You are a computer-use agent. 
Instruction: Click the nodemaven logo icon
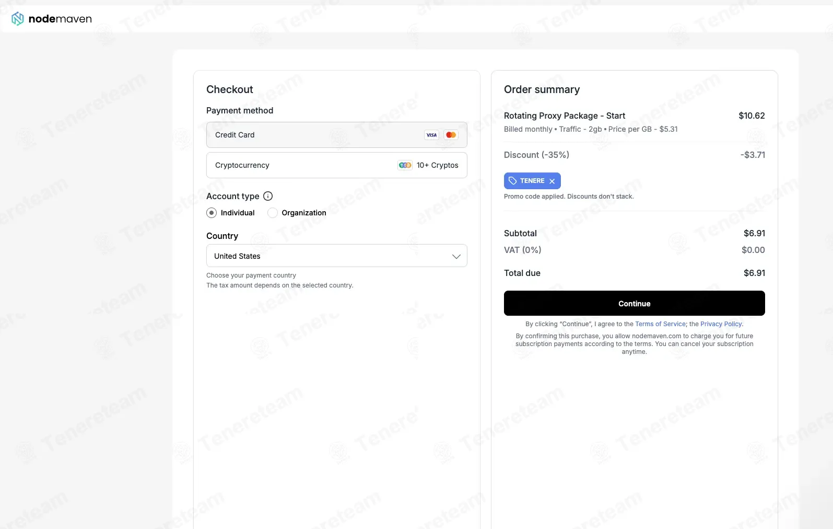pyautogui.click(x=18, y=19)
